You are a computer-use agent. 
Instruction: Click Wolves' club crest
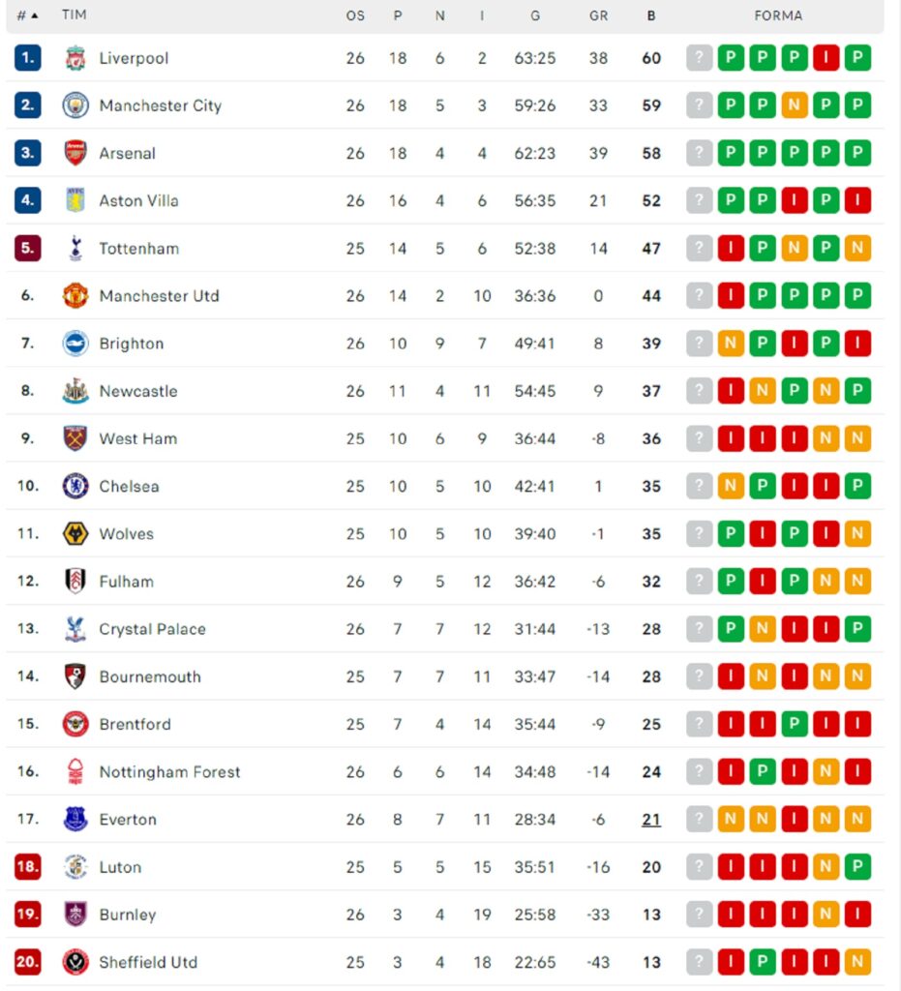(74, 533)
